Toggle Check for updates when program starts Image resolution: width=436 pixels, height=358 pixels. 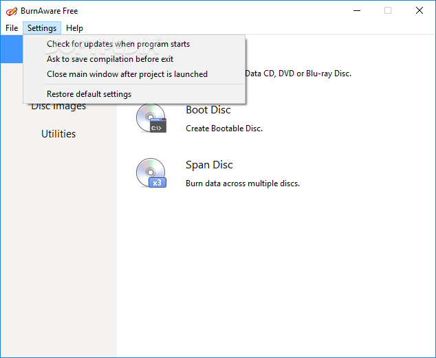134,44
